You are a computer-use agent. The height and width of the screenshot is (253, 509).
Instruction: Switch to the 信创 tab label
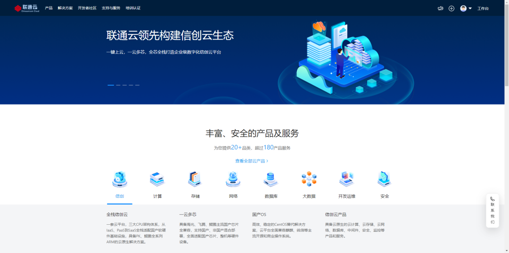[119, 196]
